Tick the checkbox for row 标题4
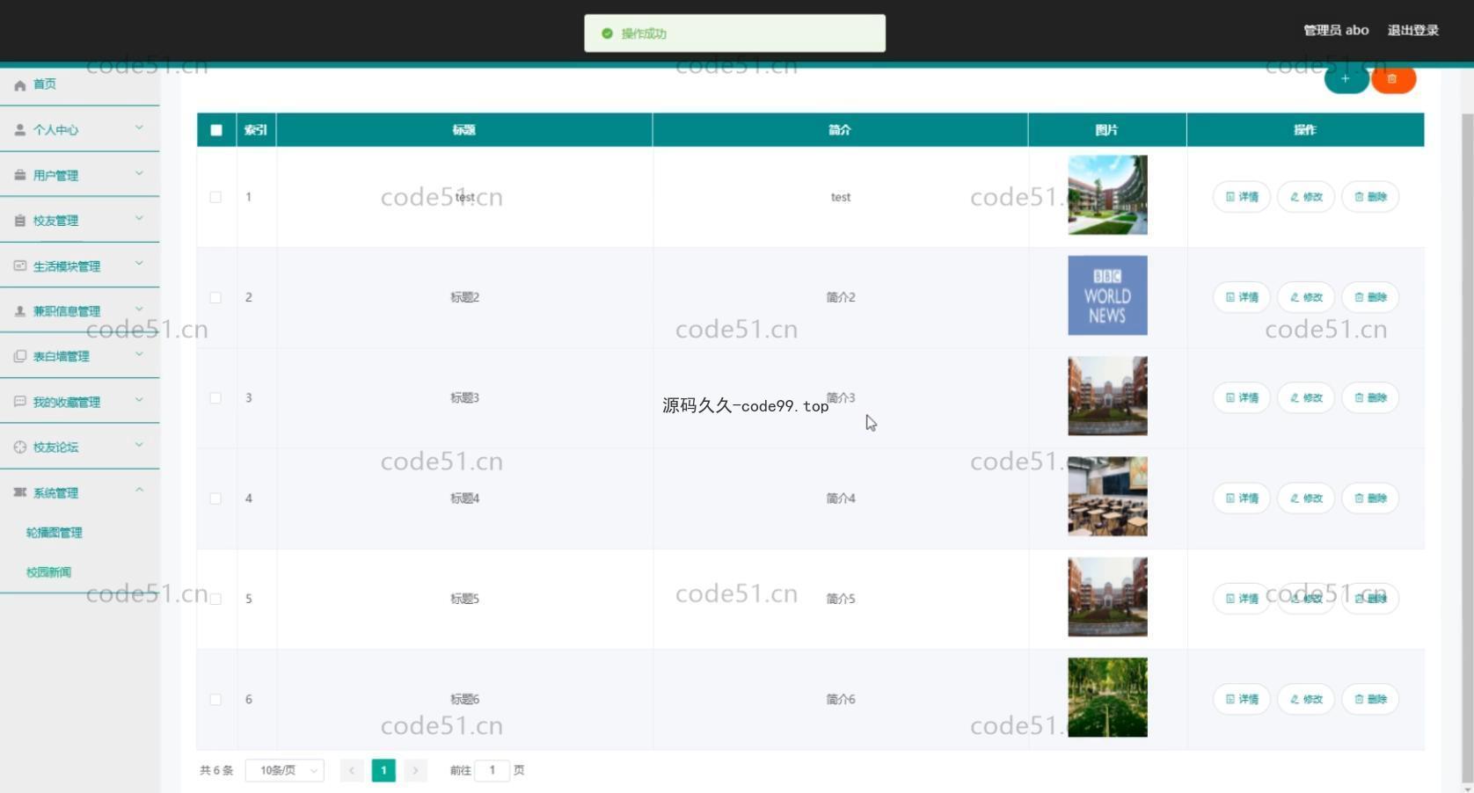The height and width of the screenshot is (793, 1474). (x=215, y=498)
